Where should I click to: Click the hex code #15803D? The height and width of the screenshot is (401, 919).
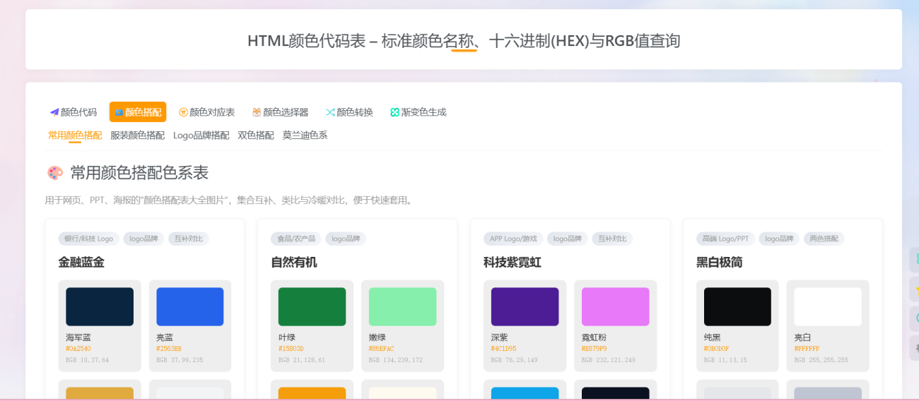291,349
